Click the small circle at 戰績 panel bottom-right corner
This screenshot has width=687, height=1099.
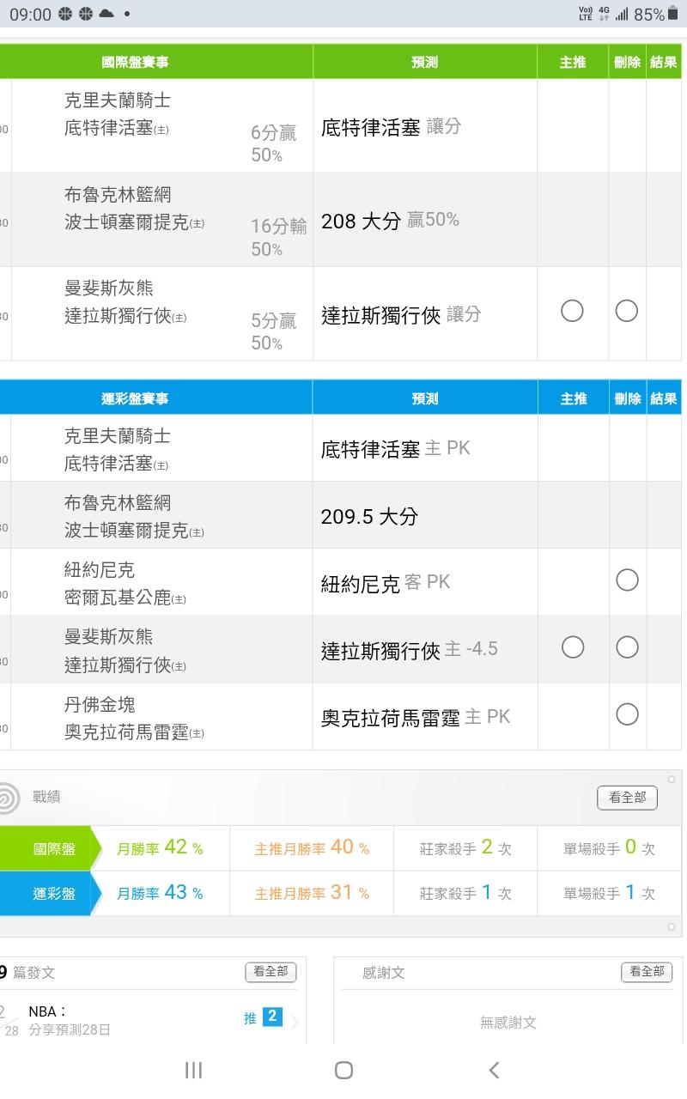[672, 927]
